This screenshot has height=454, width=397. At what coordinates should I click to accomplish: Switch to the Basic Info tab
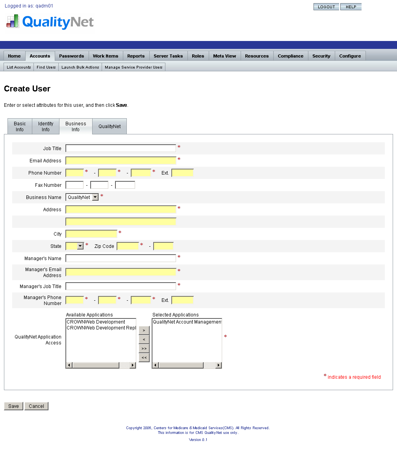coord(20,127)
